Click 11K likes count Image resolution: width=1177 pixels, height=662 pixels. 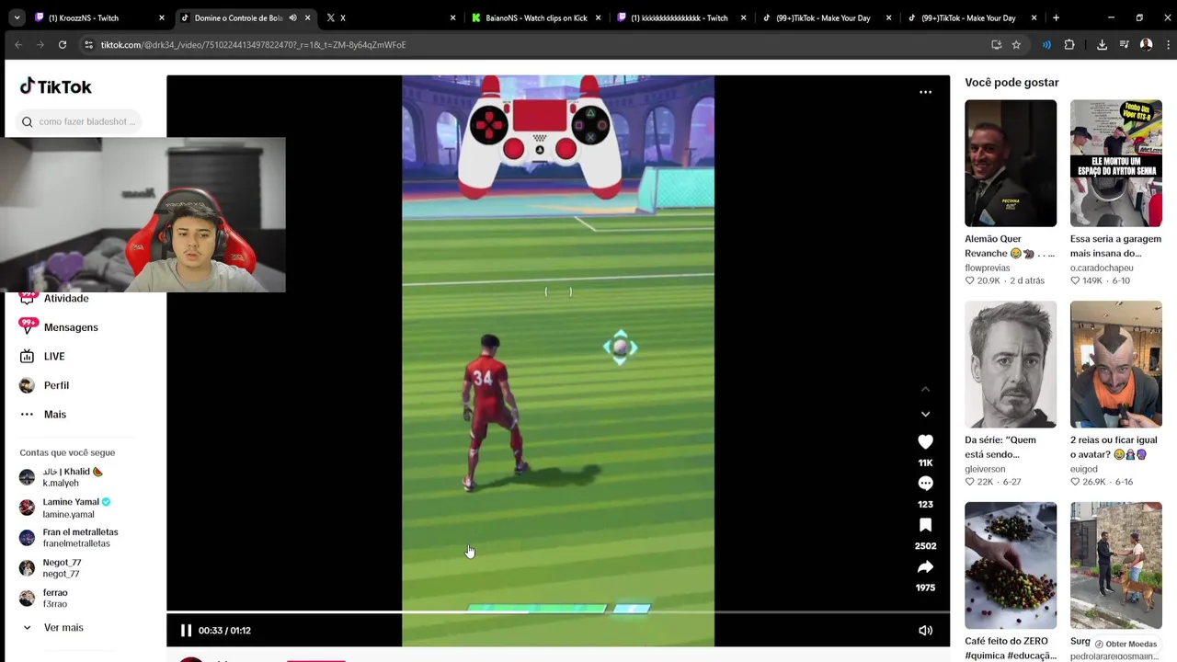click(925, 462)
